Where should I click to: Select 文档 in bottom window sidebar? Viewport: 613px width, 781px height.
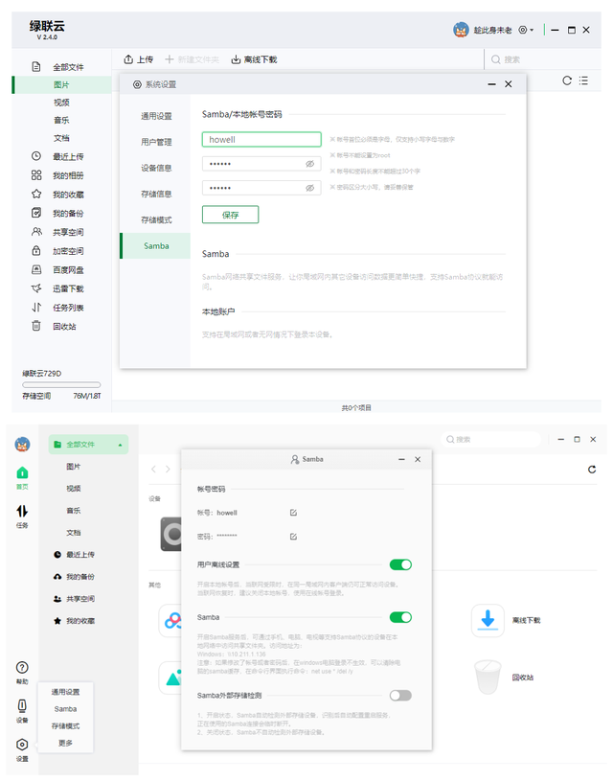pyautogui.click(x=73, y=533)
